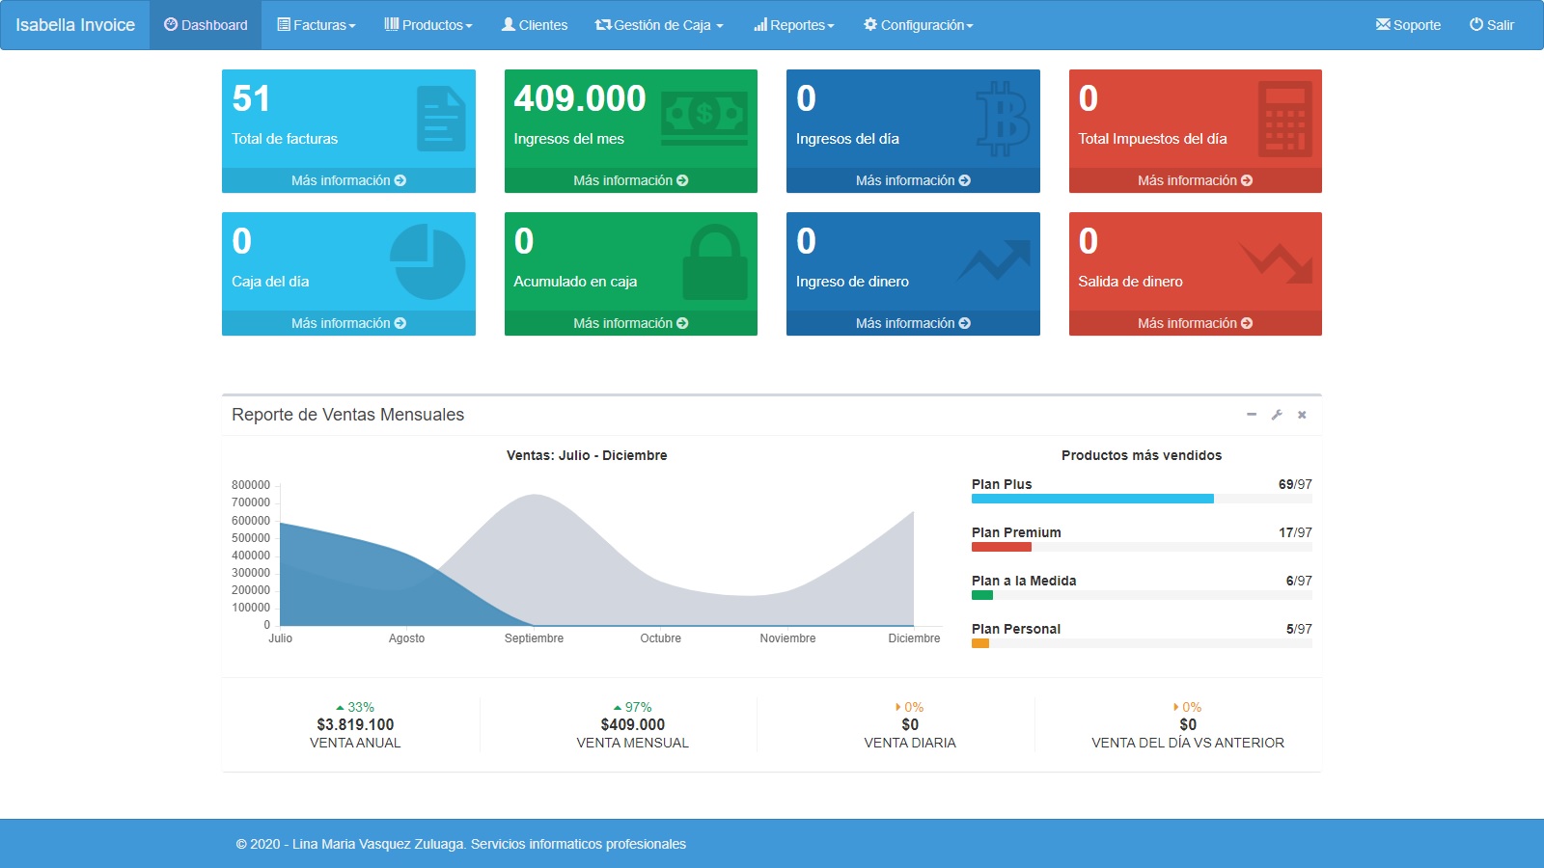Viewport: 1544px width, 868px height.
Task: Click the bitcoin icon in Ingresos del día card
Action: pos(1002,119)
